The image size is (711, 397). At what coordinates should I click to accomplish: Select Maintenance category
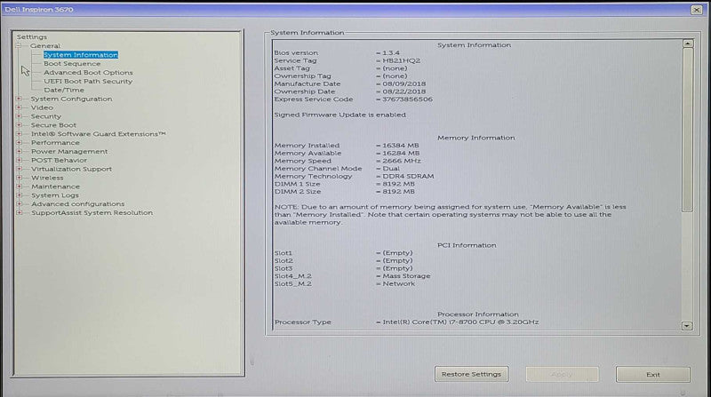(55, 187)
